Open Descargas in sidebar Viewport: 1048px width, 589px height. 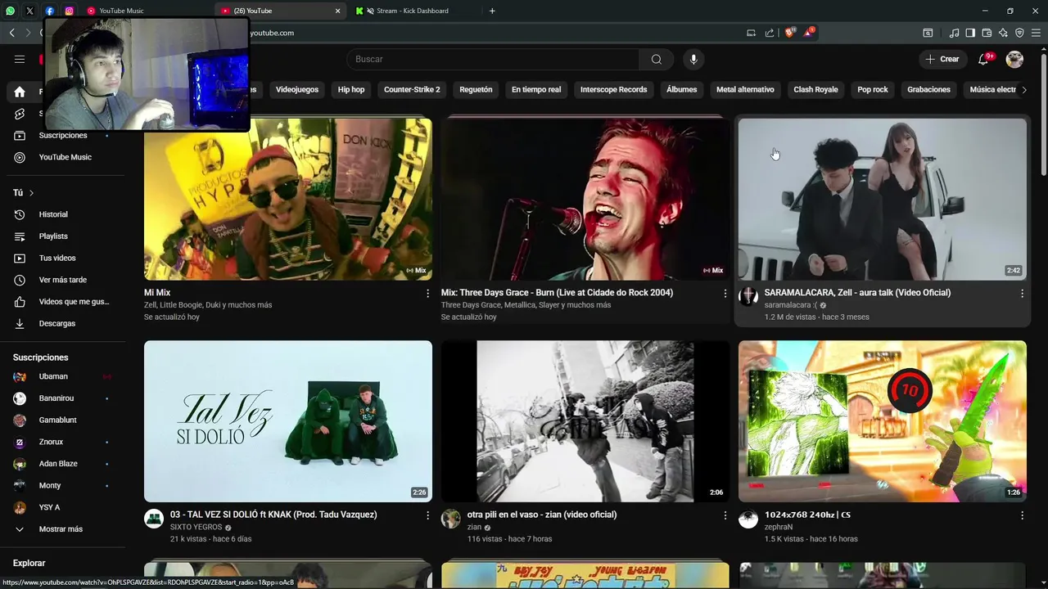tap(64, 323)
